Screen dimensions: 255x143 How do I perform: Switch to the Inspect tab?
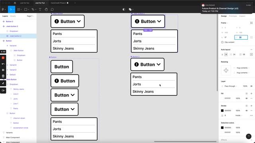click(242, 16)
